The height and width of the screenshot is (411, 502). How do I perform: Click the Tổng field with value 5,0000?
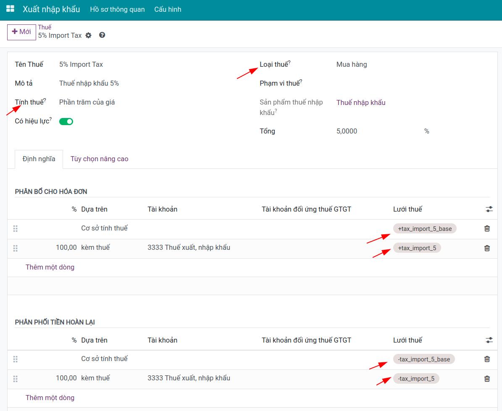pyautogui.click(x=378, y=131)
